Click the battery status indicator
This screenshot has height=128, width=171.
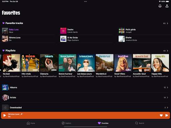[167, 1]
